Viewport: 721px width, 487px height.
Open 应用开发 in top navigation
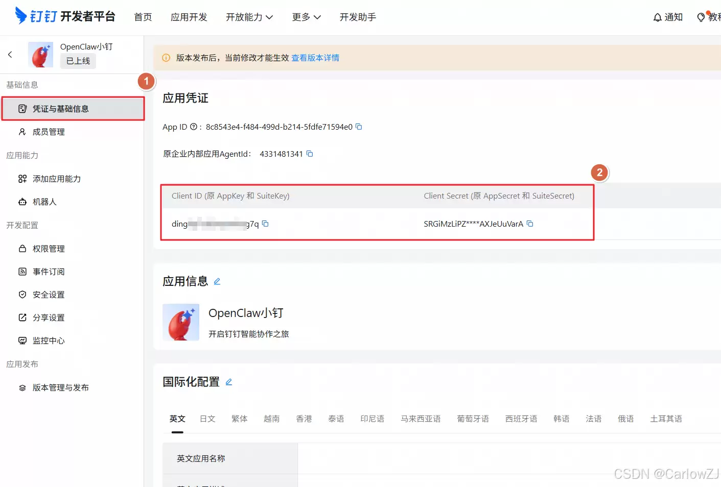(189, 17)
